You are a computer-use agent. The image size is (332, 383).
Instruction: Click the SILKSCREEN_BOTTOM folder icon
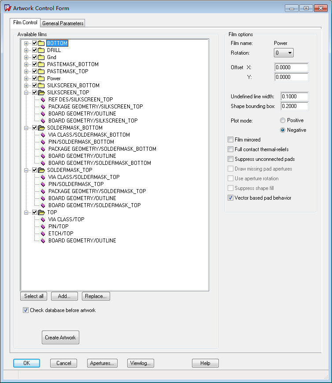tap(41, 86)
